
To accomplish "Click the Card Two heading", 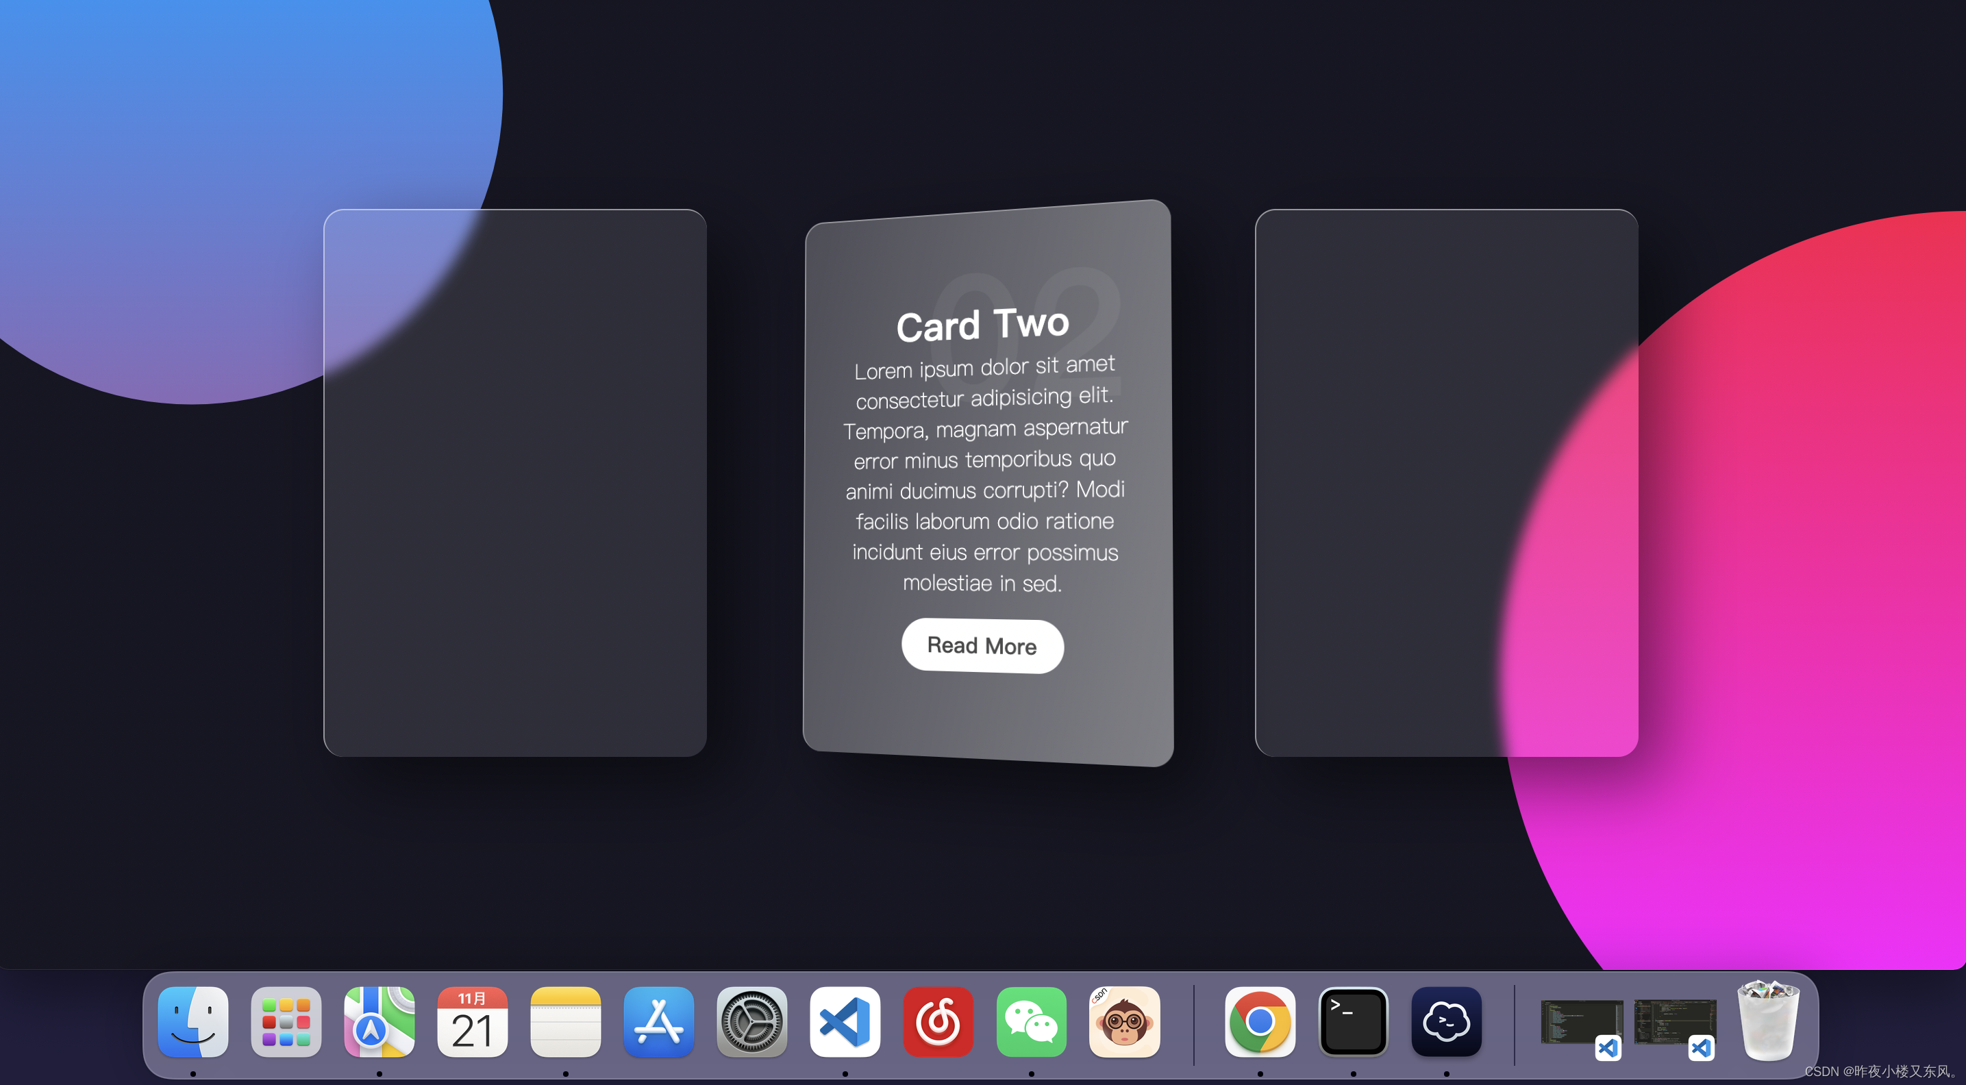I will [x=983, y=324].
